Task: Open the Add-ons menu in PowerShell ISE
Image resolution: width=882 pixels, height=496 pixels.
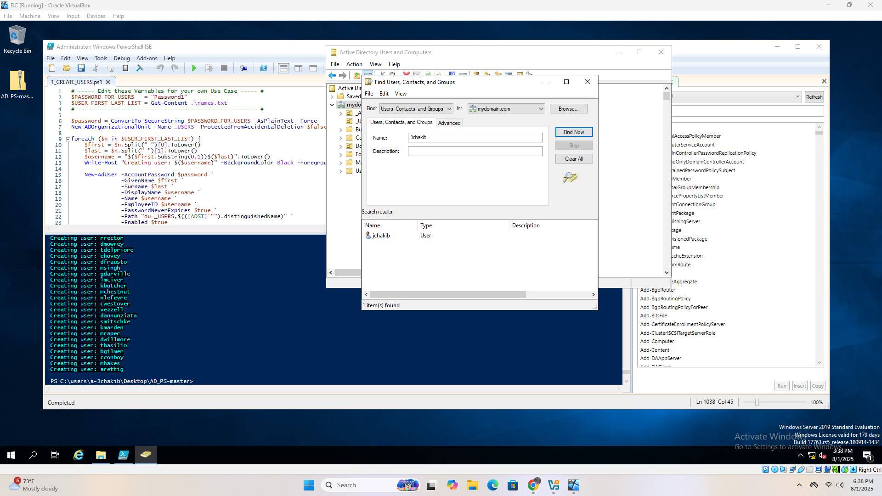Action: (x=147, y=58)
